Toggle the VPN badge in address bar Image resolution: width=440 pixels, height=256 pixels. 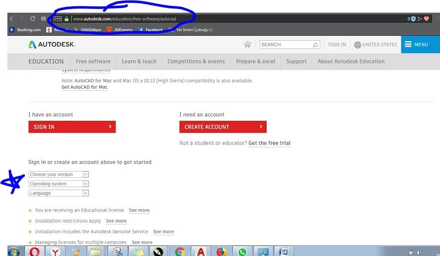point(57,19)
